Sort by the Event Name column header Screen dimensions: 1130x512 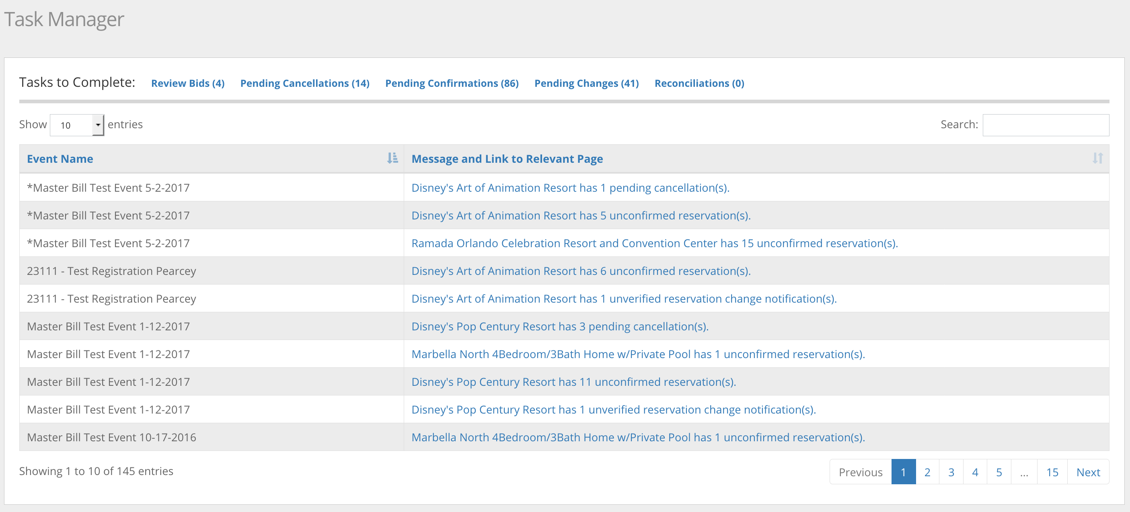click(x=60, y=159)
